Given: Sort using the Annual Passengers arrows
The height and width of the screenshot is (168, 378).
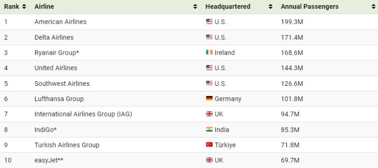Looking at the screenshot, I should pos(374,7).
